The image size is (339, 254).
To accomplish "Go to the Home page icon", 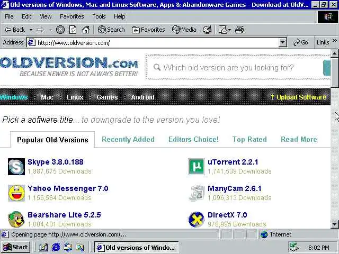I will pos(86,30).
